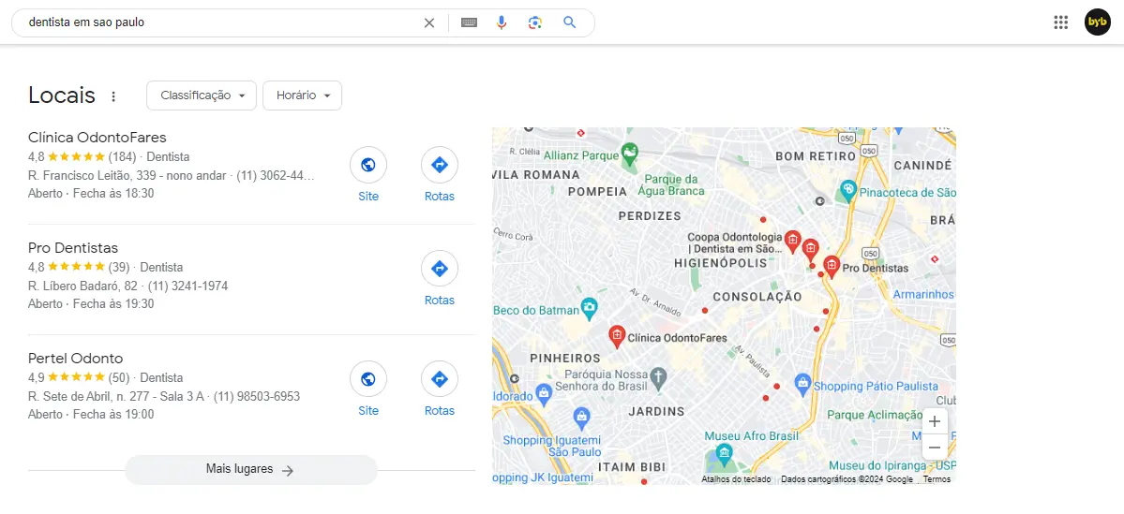Click Allianz Parque map marker
Viewport: 1124px width, 514px height.
[629, 153]
